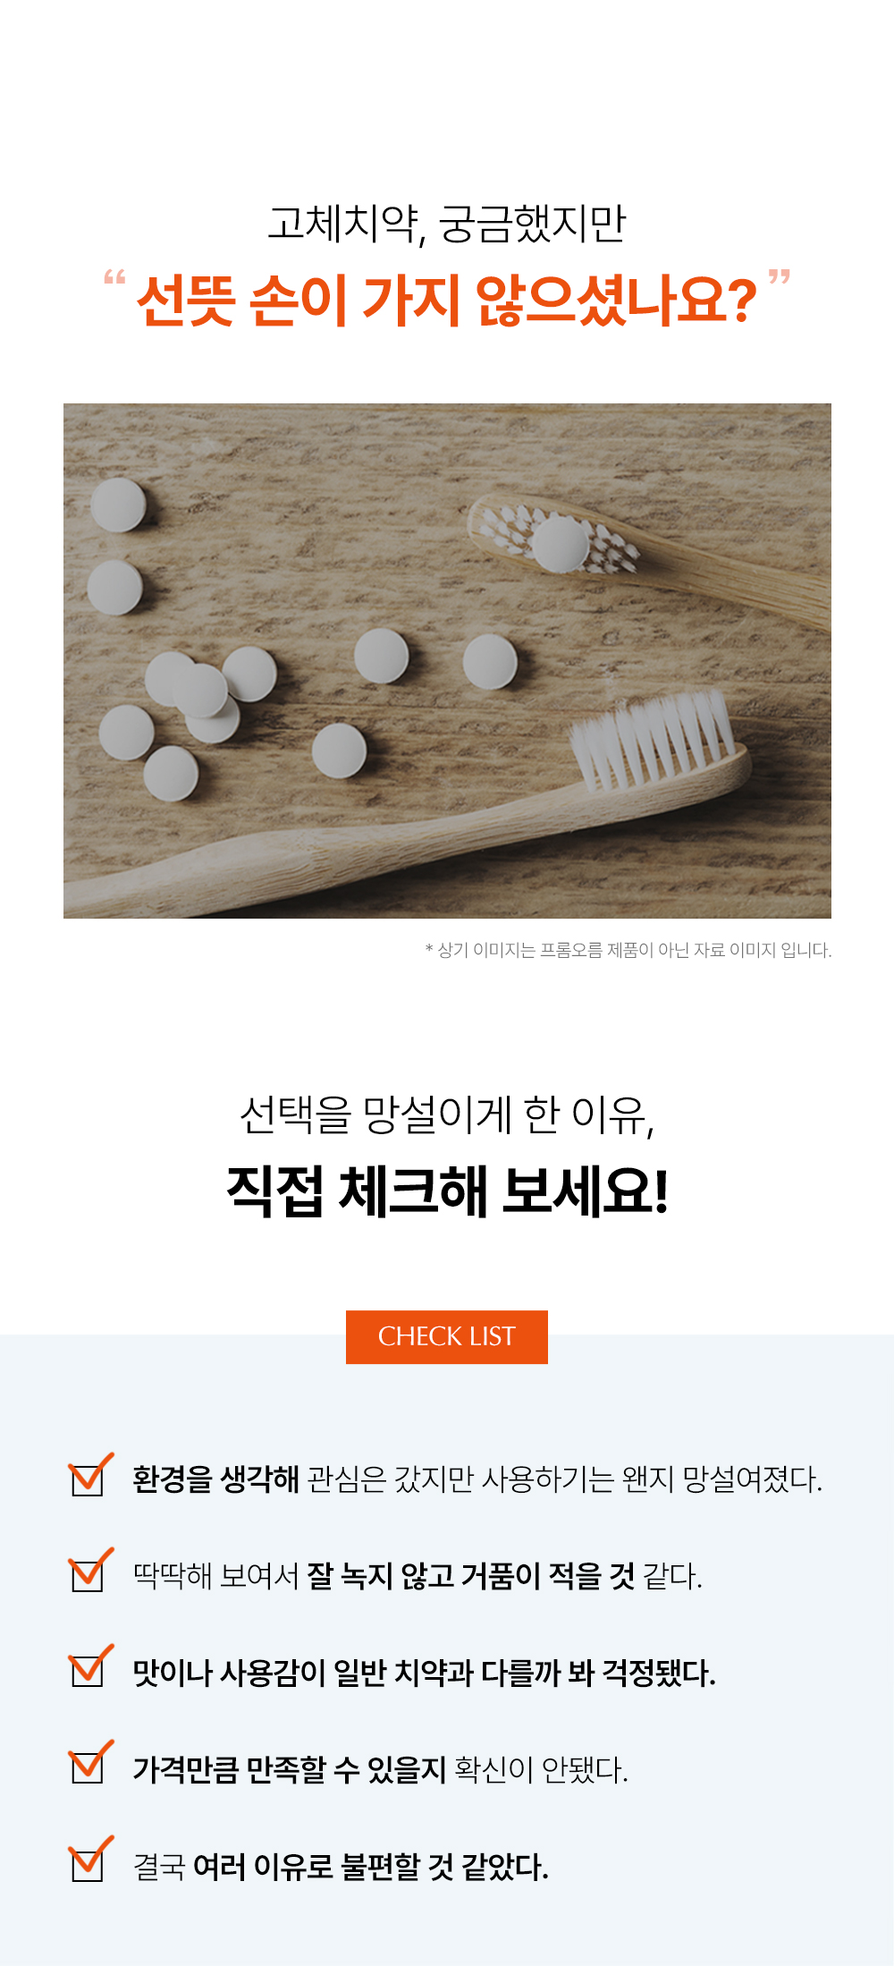Click the text 고체치약, 궁금했지만

pyautogui.click(x=447, y=224)
